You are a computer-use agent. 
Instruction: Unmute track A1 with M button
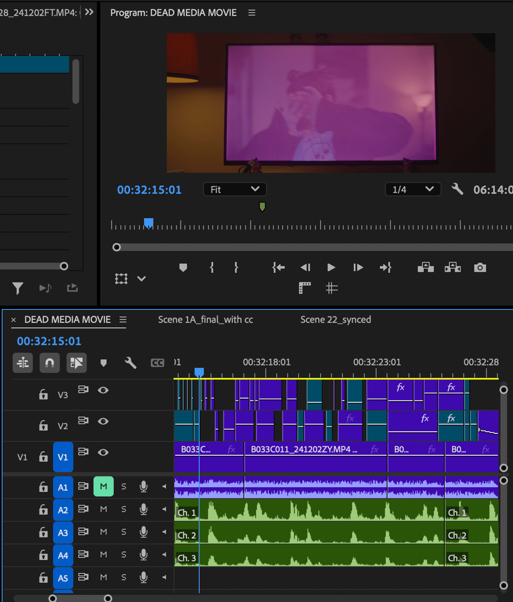pyautogui.click(x=103, y=486)
